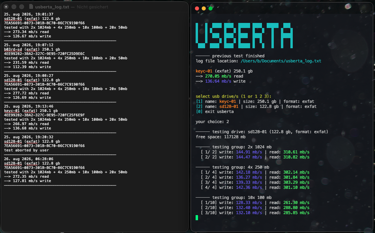Click the "free space: 117128 mb" line

point(221,137)
